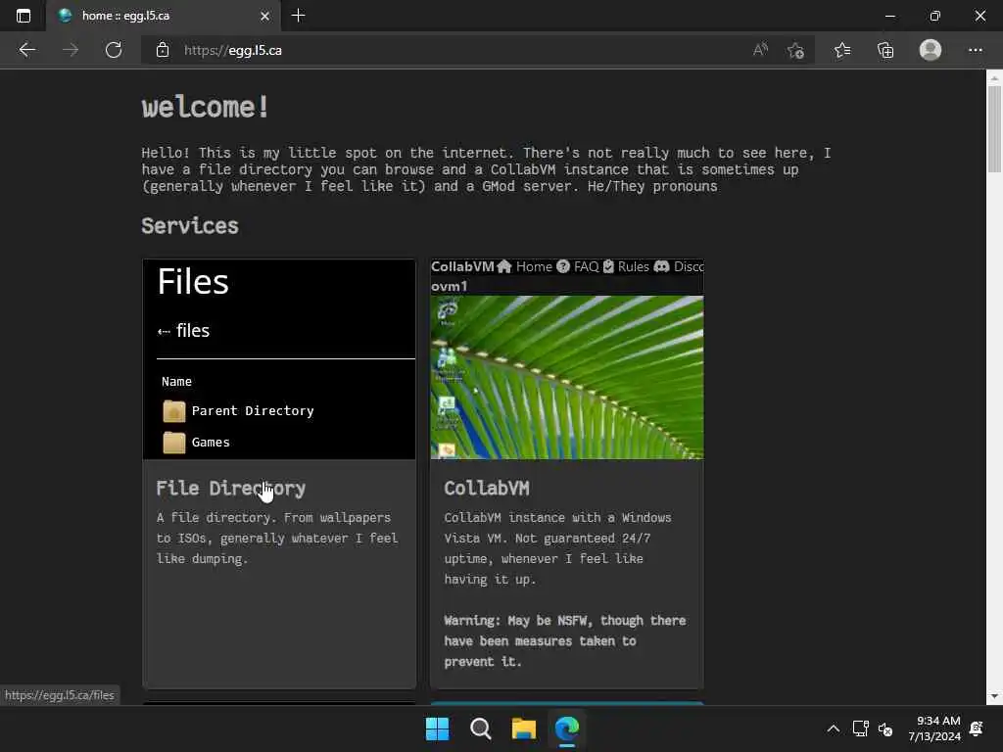The height and width of the screenshot is (752, 1003).
Task: Click the 'Warning: May be NSFW' text
Action: (565, 640)
